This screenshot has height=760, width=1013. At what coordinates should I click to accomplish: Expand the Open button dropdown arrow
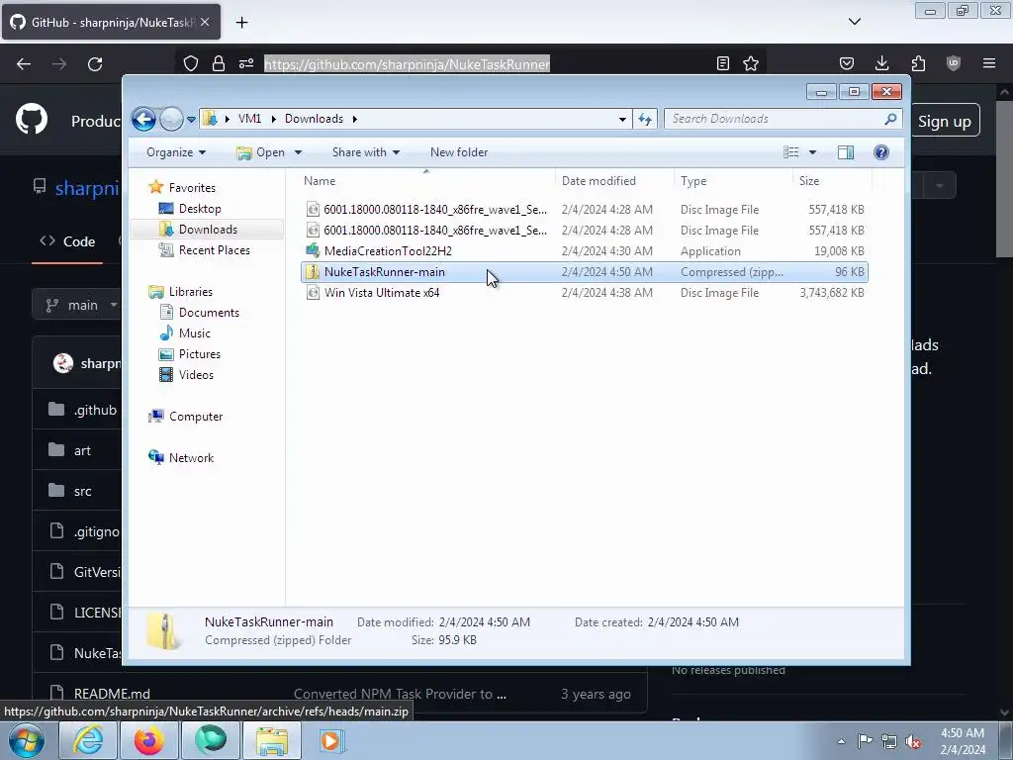[299, 152]
